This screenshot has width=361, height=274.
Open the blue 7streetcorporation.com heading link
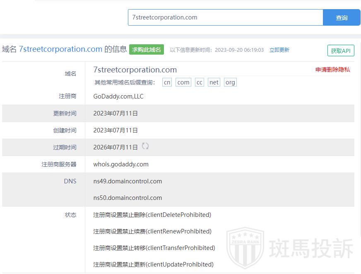[60, 49]
